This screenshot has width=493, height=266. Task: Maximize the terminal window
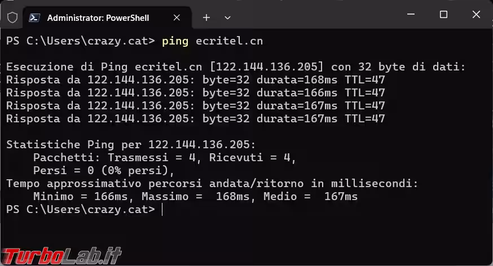443,15
